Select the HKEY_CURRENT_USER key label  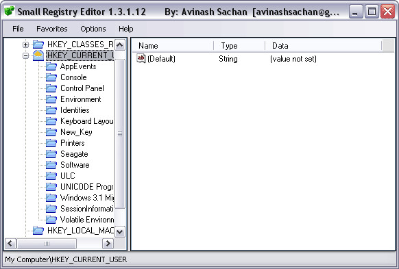pyautogui.click(x=80, y=55)
